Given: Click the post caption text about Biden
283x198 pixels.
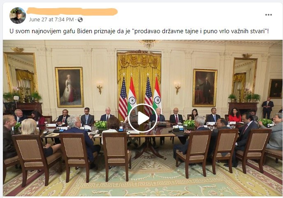Looking at the screenshot, I should point(139,31).
